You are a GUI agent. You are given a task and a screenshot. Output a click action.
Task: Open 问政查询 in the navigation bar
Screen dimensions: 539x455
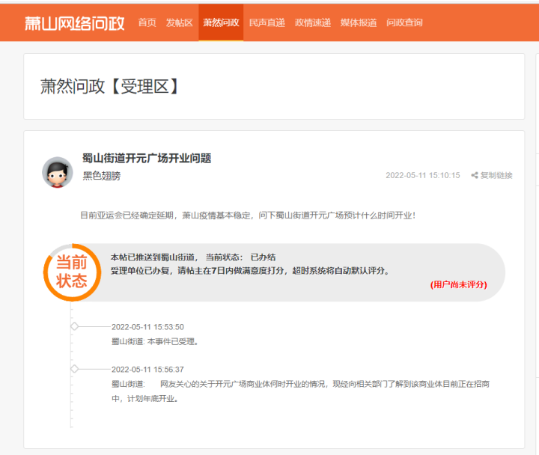coord(404,22)
